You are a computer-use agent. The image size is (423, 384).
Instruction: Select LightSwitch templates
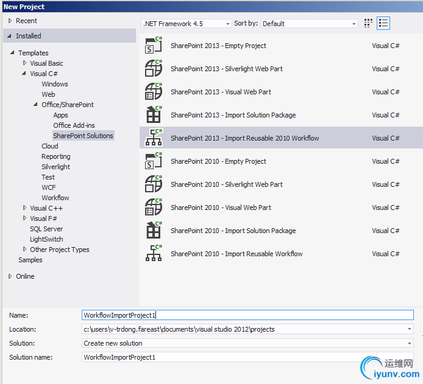pyautogui.click(x=46, y=239)
